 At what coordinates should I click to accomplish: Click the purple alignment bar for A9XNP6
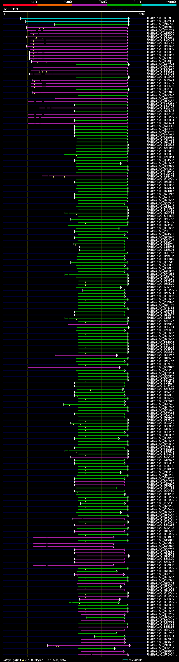[x=74, y=565]
